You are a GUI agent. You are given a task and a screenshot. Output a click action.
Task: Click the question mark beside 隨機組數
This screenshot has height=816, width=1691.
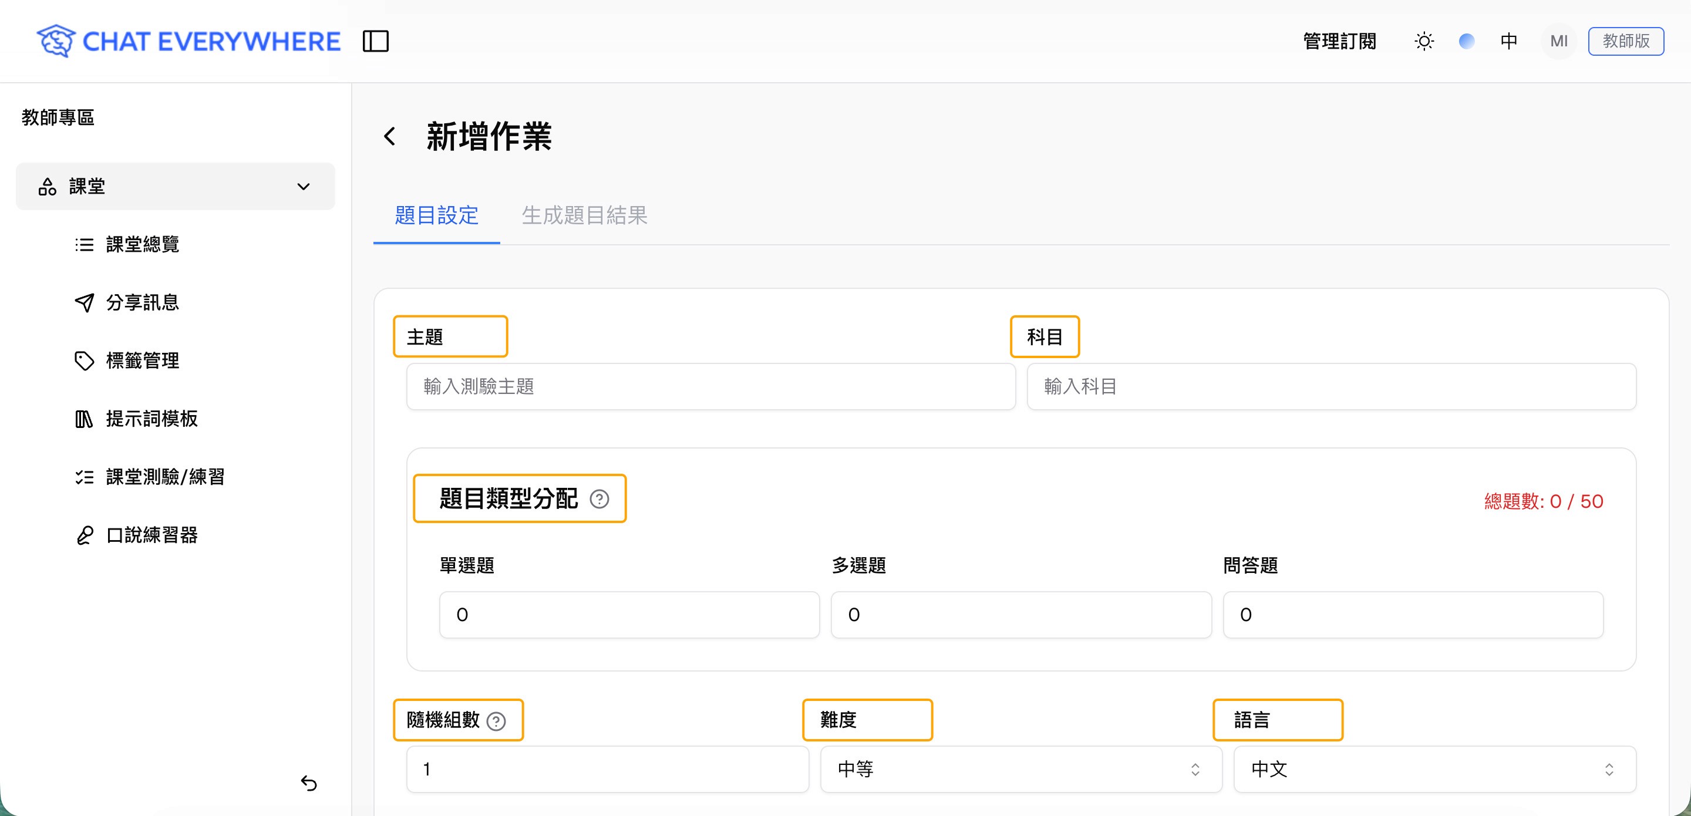point(496,720)
